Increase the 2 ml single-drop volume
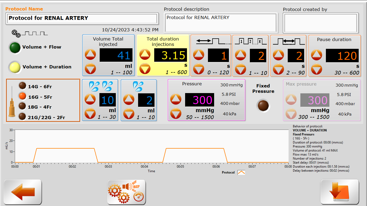The height and width of the screenshot is (206, 367). click(129, 99)
